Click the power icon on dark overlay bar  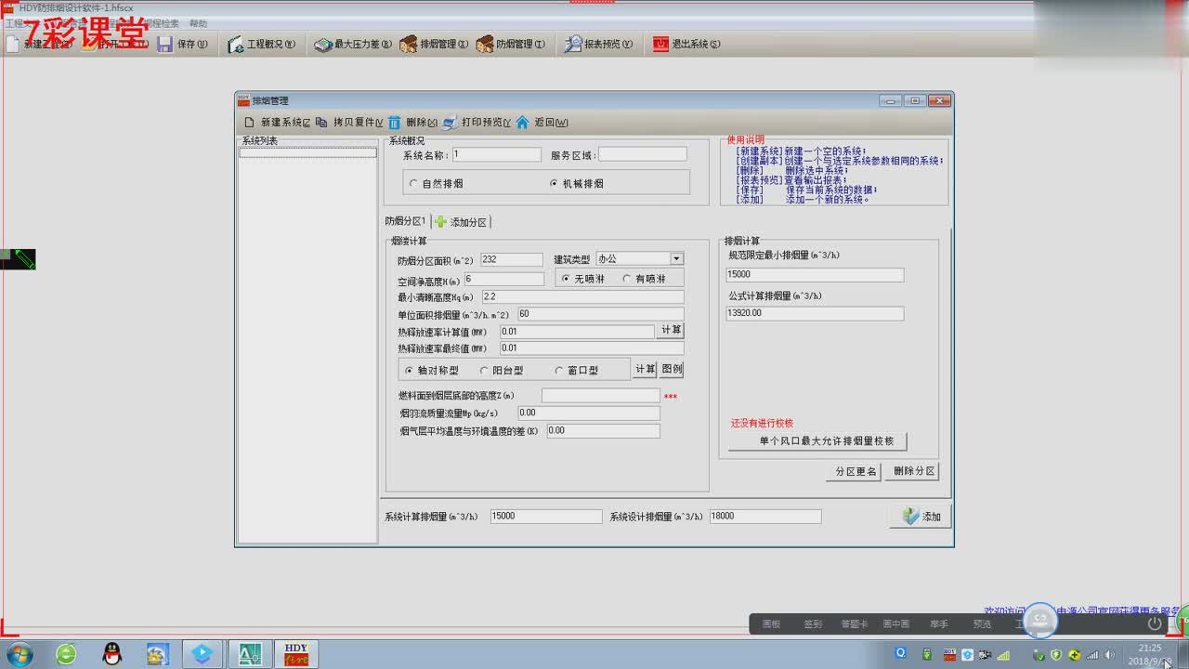click(x=1155, y=623)
